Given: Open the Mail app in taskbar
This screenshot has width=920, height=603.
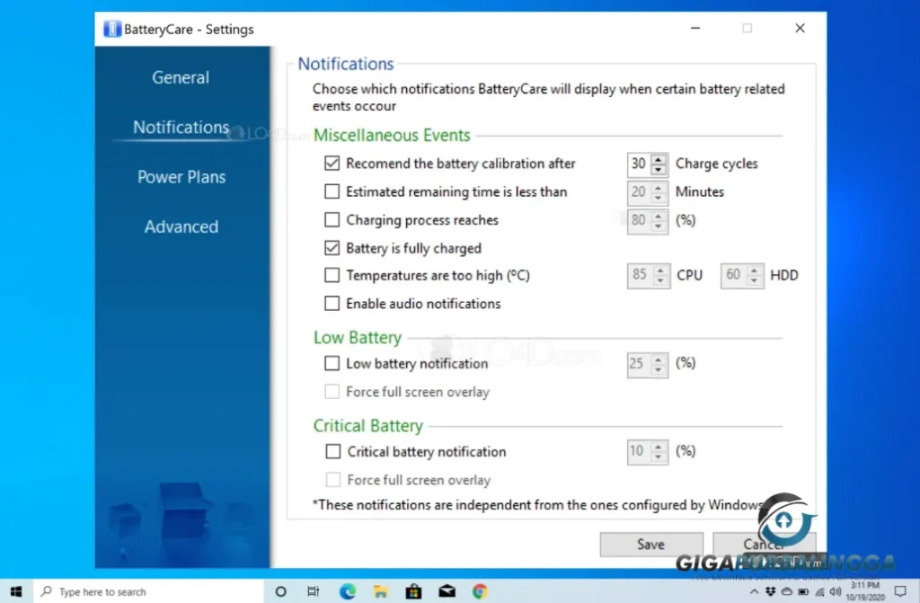Looking at the screenshot, I should point(447,591).
